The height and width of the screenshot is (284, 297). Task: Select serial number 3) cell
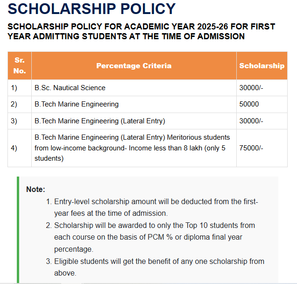coord(14,121)
